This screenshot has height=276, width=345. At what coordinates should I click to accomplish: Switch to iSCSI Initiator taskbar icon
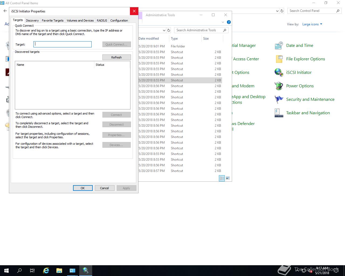click(86, 271)
